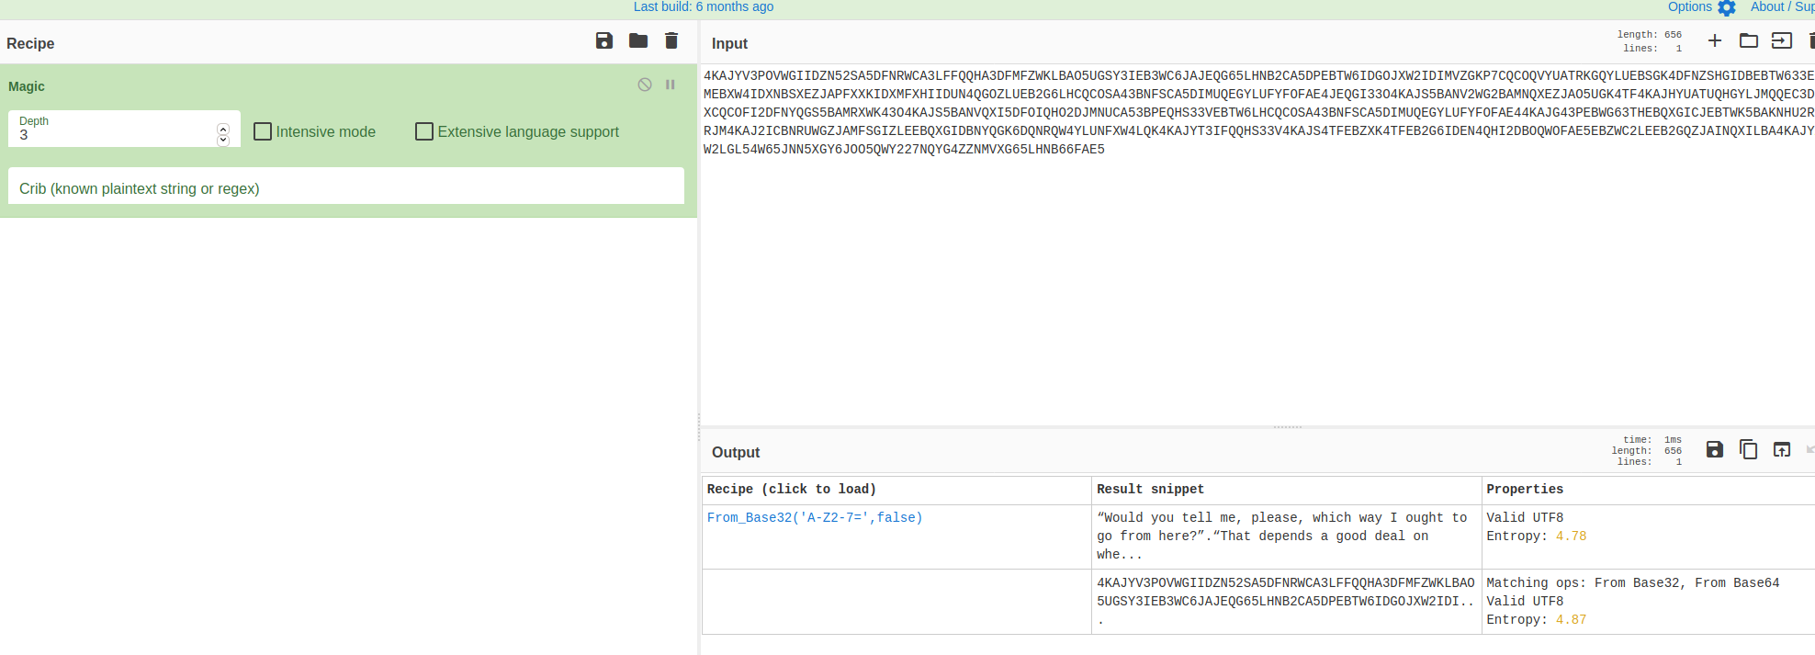Copy raw output to clipboard
The height and width of the screenshot is (655, 1815).
tap(1748, 449)
